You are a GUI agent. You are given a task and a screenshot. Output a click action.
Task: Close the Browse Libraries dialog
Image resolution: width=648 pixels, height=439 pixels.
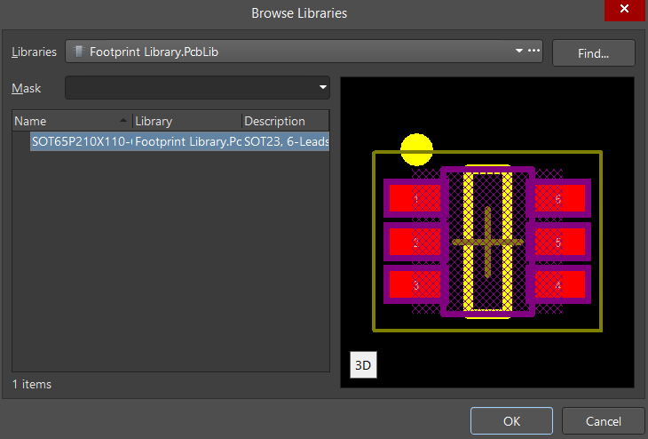click(624, 9)
